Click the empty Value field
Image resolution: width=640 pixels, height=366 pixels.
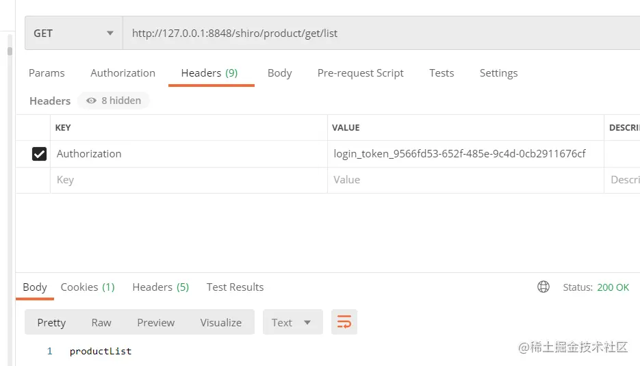(x=465, y=180)
